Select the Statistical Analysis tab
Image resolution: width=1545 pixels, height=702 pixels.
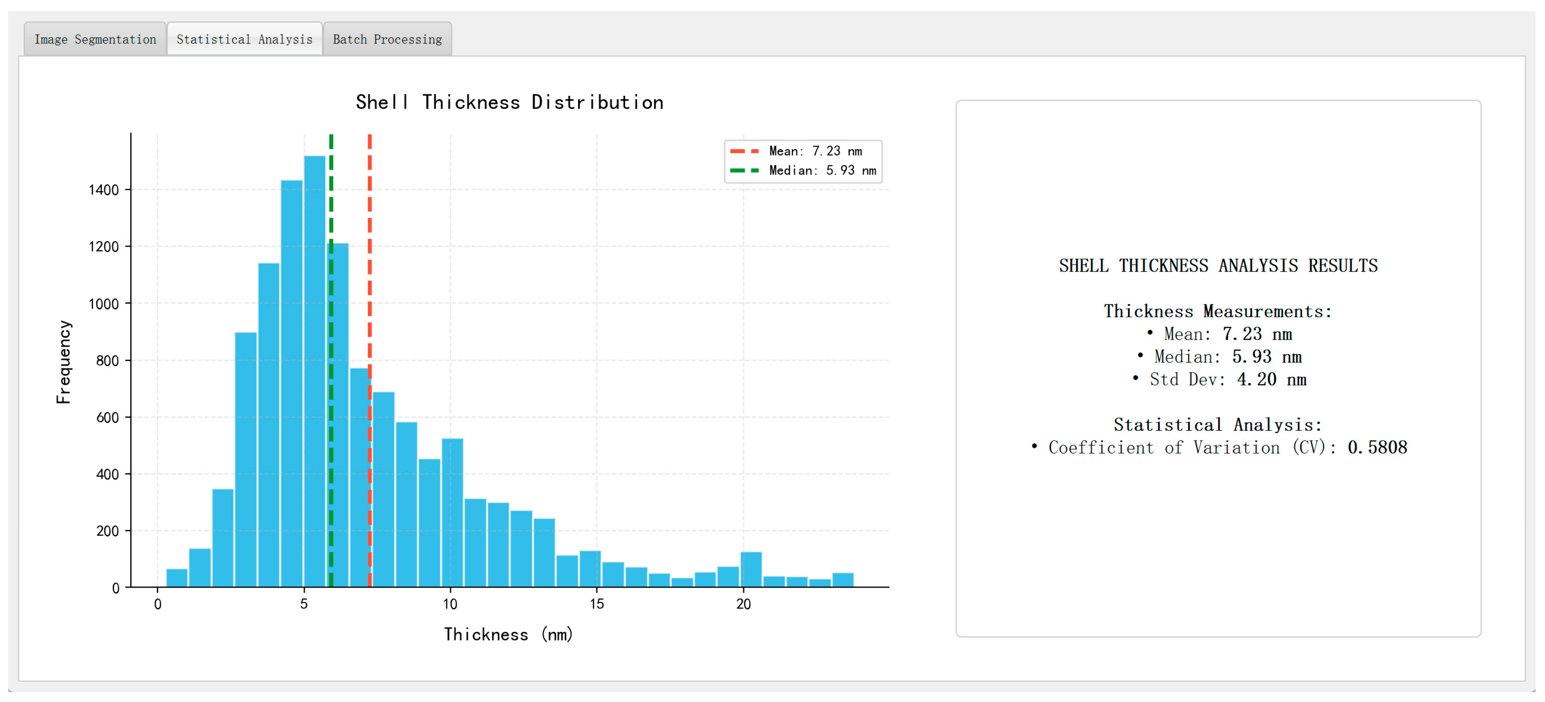click(x=244, y=40)
